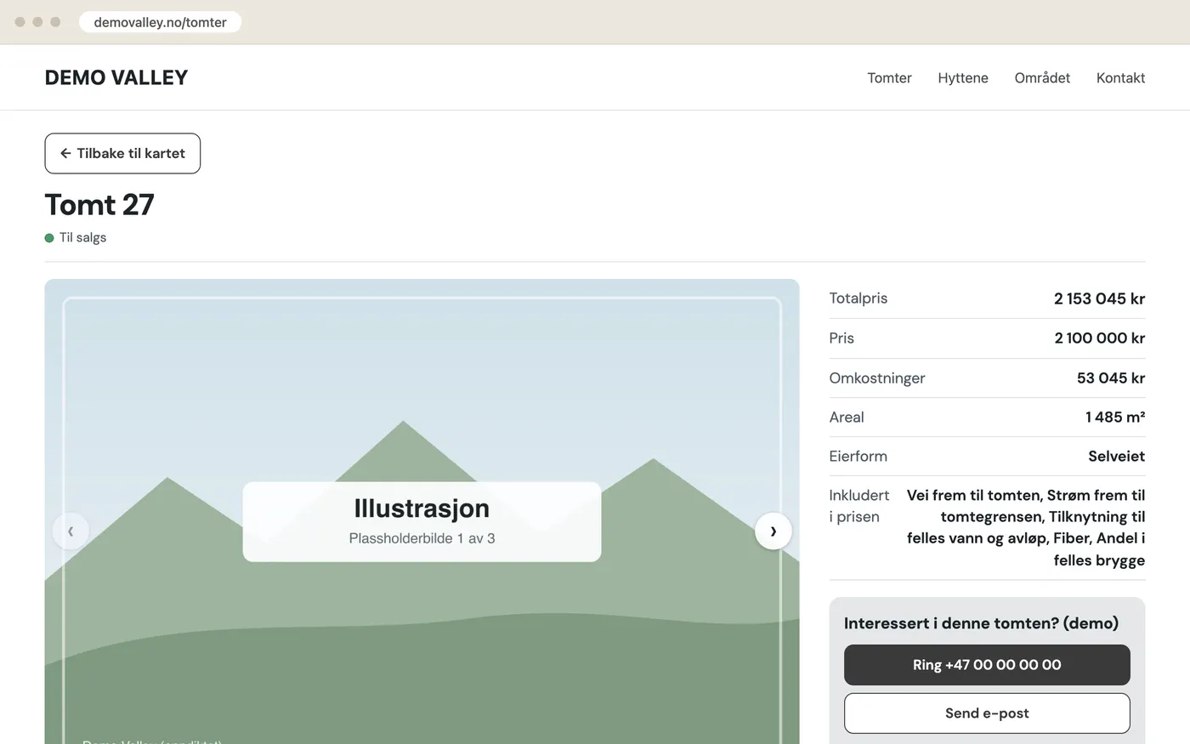Select the Omkostninger value 53 045 kr
Viewport: 1190px width, 744px height.
click(1111, 378)
